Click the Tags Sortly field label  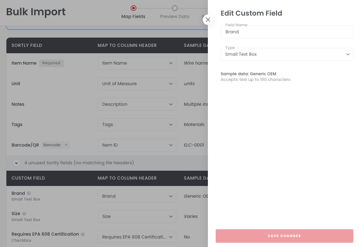tap(17, 125)
